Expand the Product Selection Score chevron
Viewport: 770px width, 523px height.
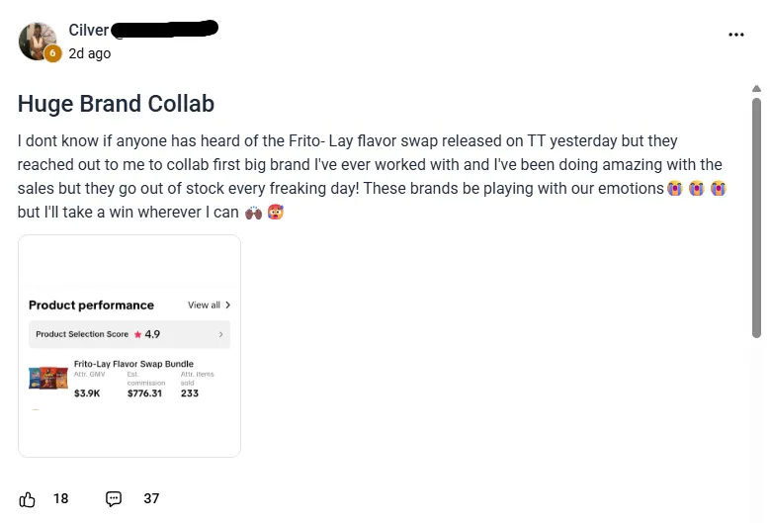click(x=220, y=334)
